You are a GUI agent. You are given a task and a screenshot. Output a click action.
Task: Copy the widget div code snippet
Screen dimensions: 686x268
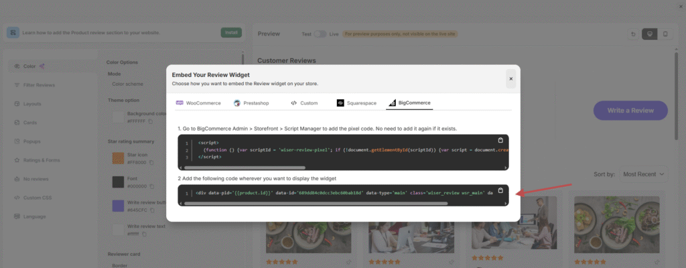tap(500, 190)
